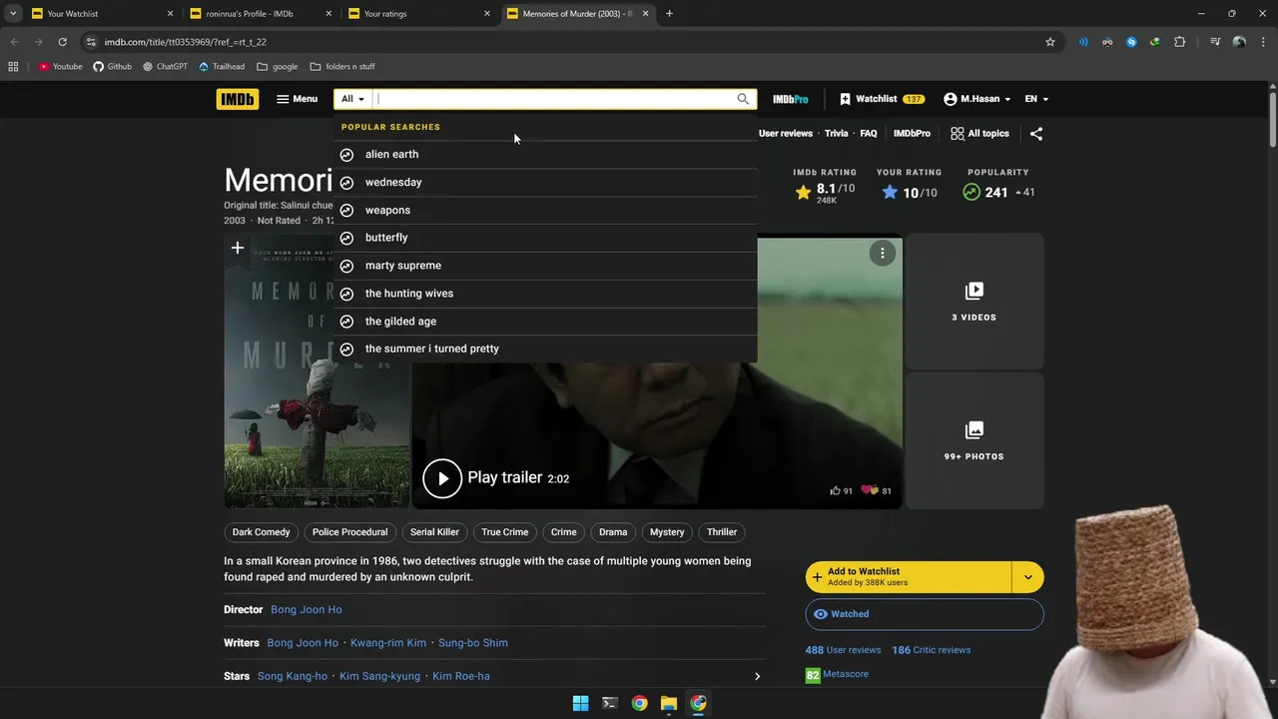Expand the Add to Watchlist dropdown arrow
The height and width of the screenshot is (719, 1278).
[x=1028, y=577]
